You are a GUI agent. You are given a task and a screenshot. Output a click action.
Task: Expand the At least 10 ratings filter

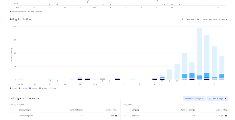194,99
